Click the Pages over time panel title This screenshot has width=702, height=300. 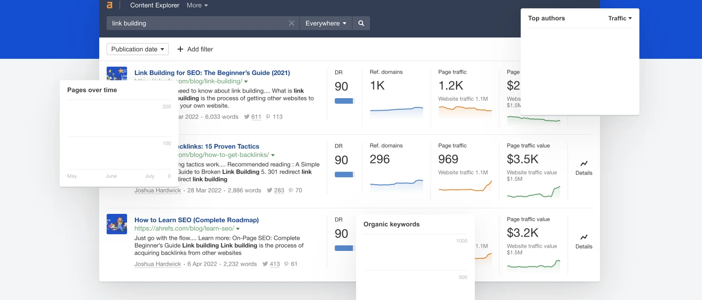click(92, 90)
